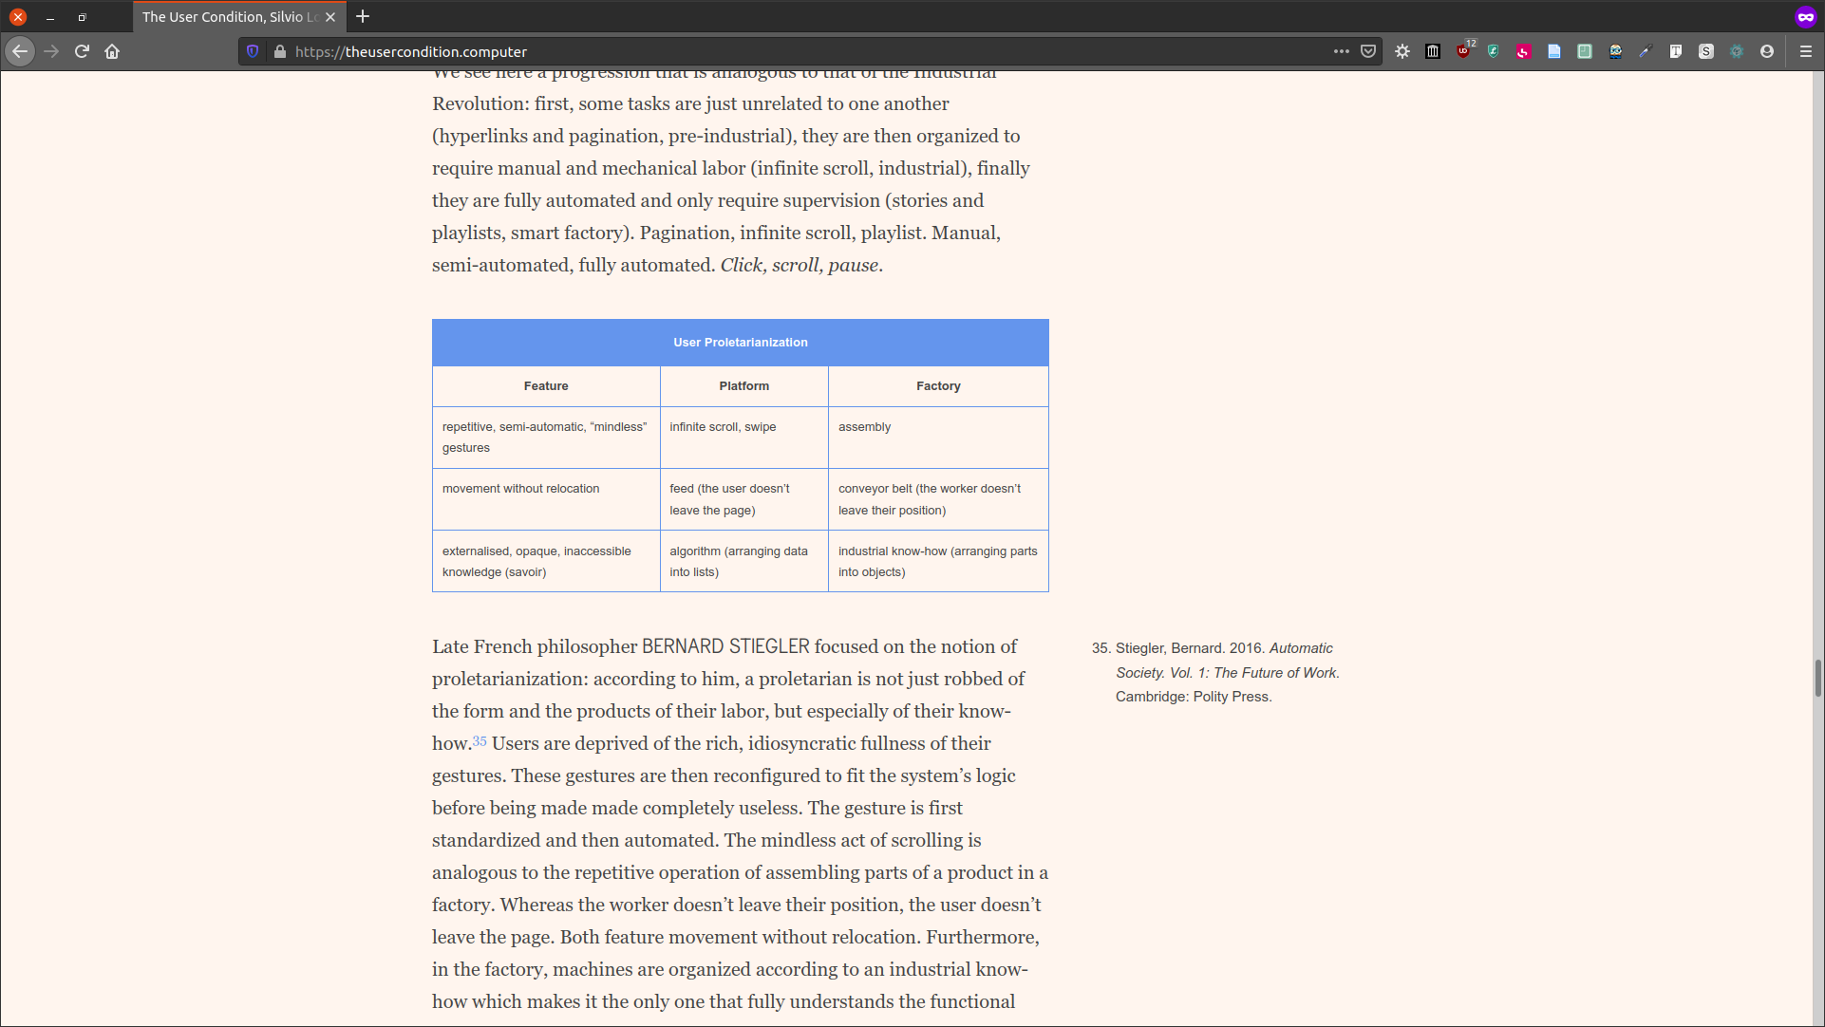Screen dimensions: 1825x1027
Task: Open page actions three-dots menu
Action: 1341,51
